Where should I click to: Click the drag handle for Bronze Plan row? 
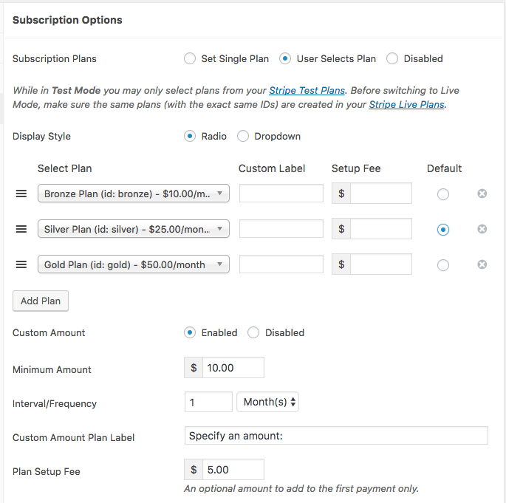pos(21,194)
